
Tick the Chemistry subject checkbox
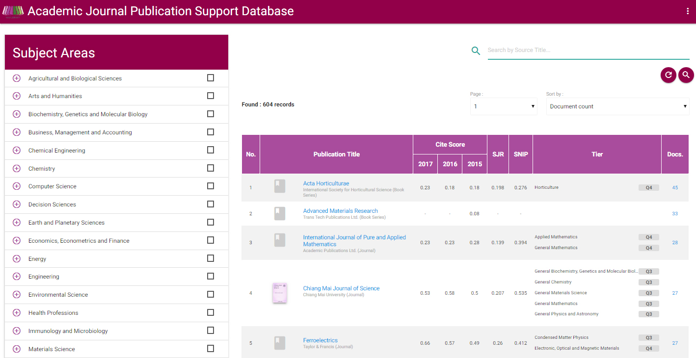pos(211,168)
